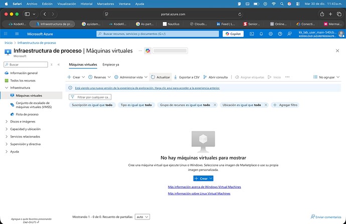Image resolution: width=346 pixels, height=224 pixels.
Task: Switch to the Empiece ya tab
Action: point(111,64)
